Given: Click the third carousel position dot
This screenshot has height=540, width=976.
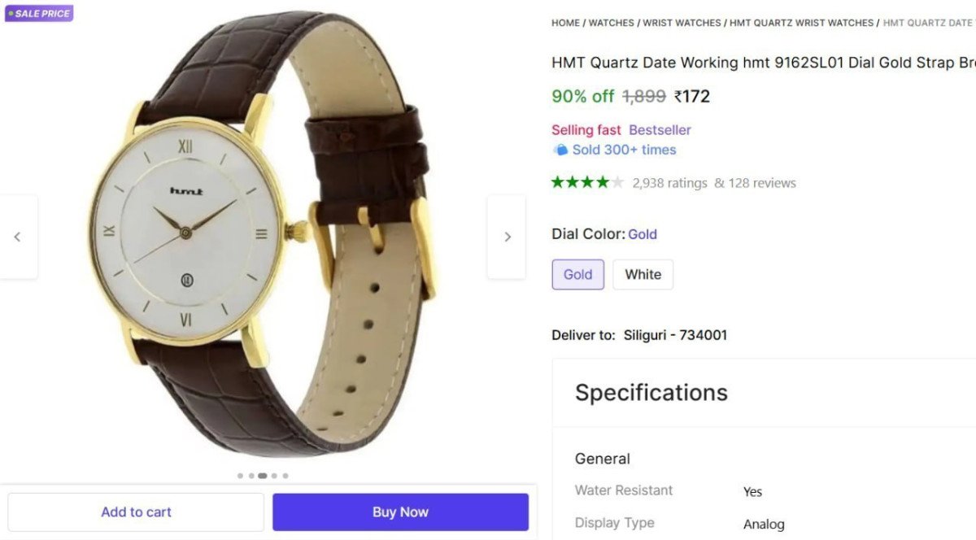Looking at the screenshot, I should (263, 476).
